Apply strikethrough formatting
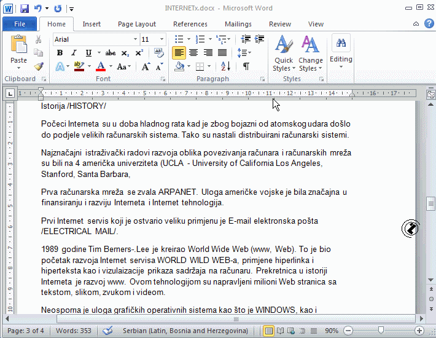Image resolution: width=436 pixels, height=338 pixels. pos(111,53)
